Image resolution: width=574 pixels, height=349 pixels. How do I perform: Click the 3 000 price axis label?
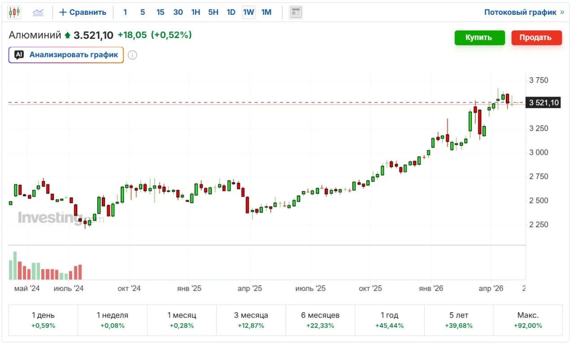click(x=539, y=152)
